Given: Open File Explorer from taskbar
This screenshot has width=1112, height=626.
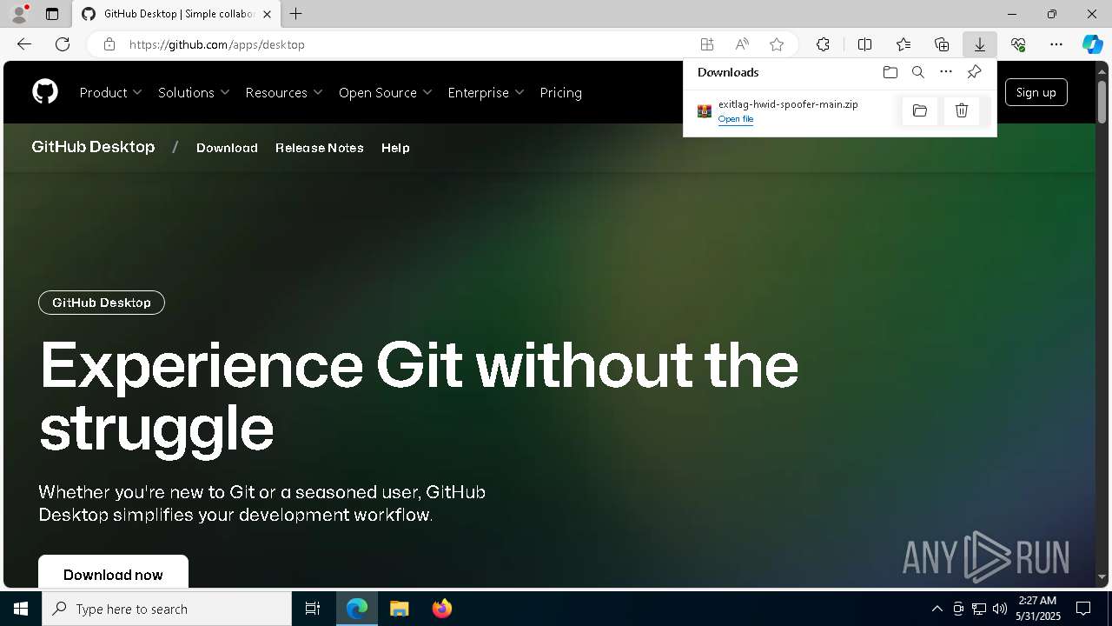Looking at the screenshot, I should [x=399, y=609].
